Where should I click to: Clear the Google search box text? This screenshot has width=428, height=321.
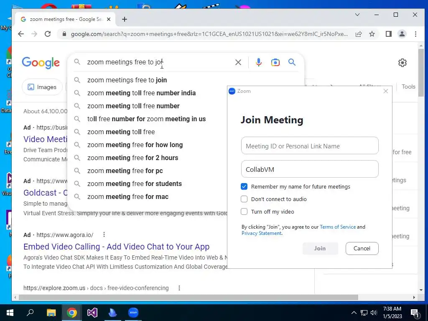pos(238,62)
